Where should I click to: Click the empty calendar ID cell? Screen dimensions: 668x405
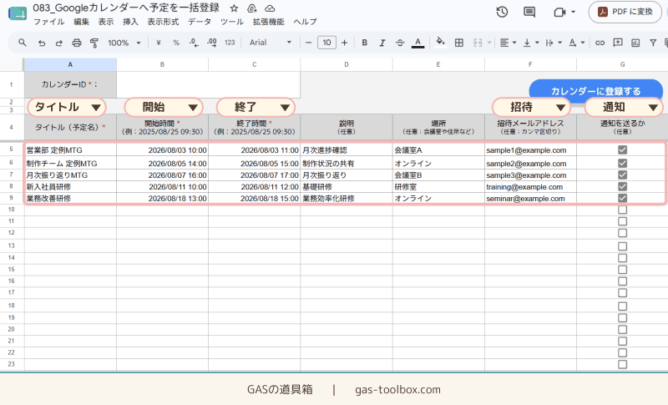tap(208, 84)
